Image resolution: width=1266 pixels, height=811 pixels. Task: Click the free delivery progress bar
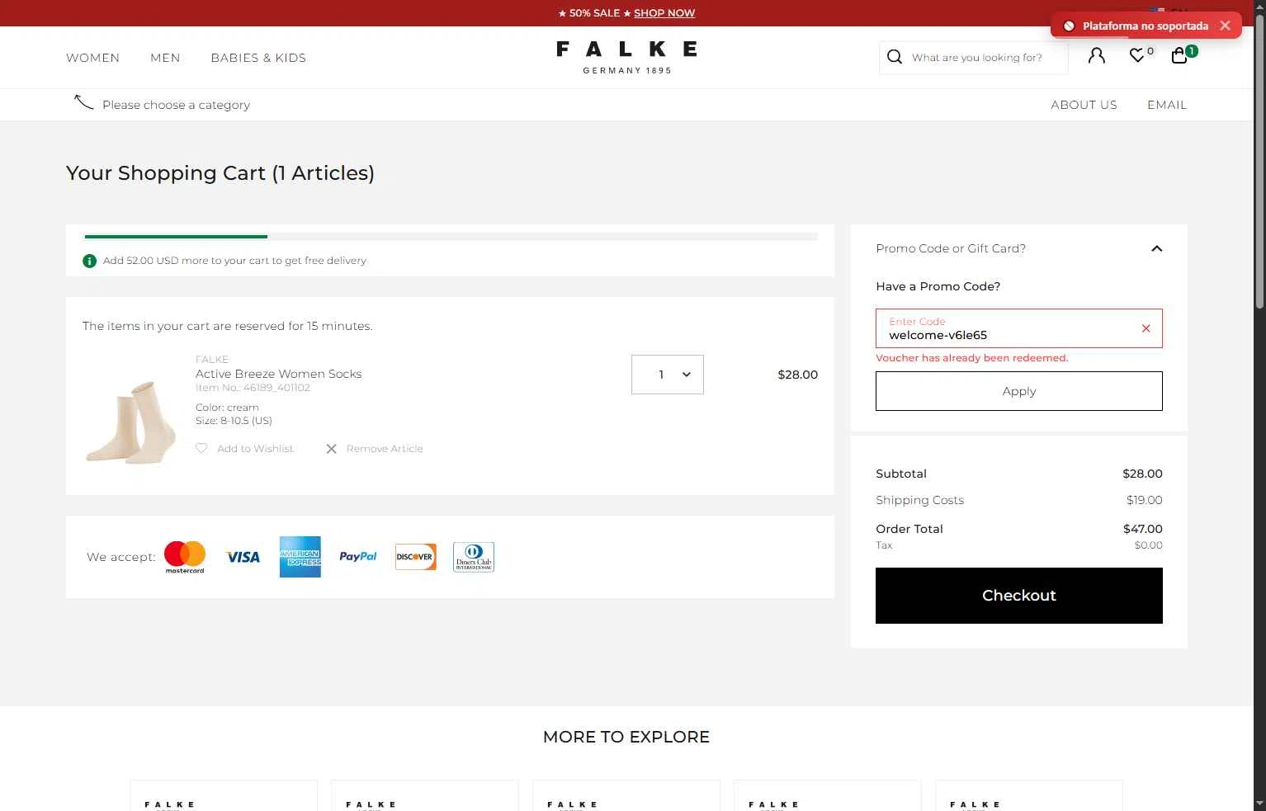(x=451, y=237)
